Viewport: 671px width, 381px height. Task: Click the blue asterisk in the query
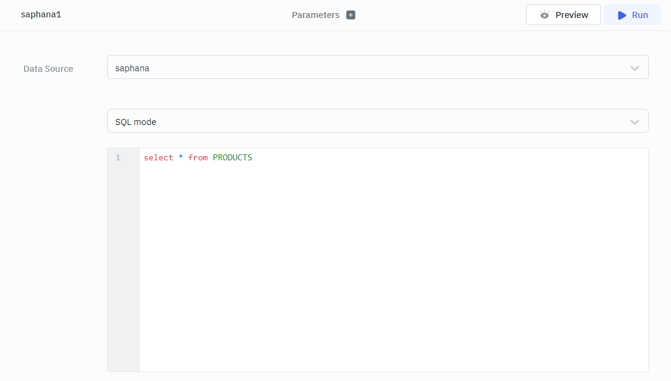[181, 158]
